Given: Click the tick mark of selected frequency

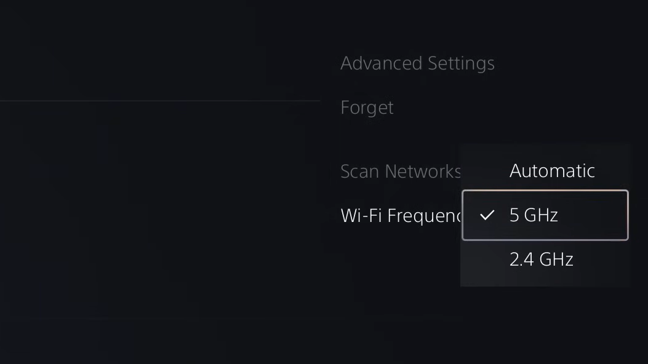Looking at the screenshot, I should click(487, 215).
